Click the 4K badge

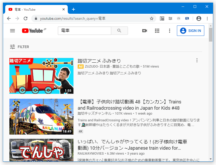point(81,131)
